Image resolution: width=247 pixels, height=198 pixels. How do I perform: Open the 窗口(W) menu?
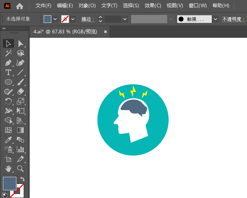click(x=198, y=6)
